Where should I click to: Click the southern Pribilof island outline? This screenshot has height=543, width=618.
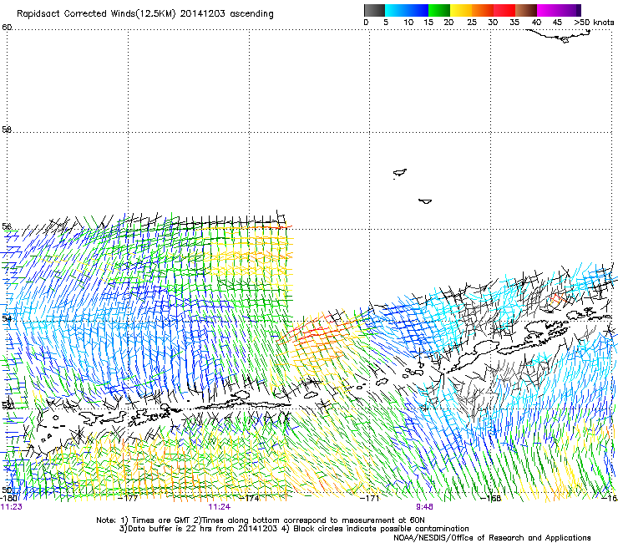(425, 201)
